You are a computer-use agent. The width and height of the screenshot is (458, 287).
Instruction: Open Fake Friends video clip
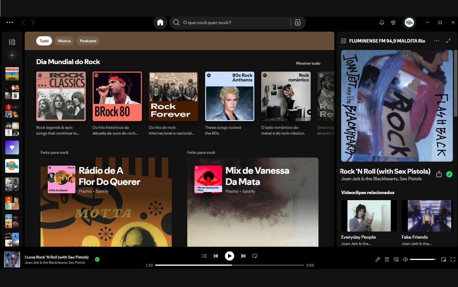tap(427, 223)
